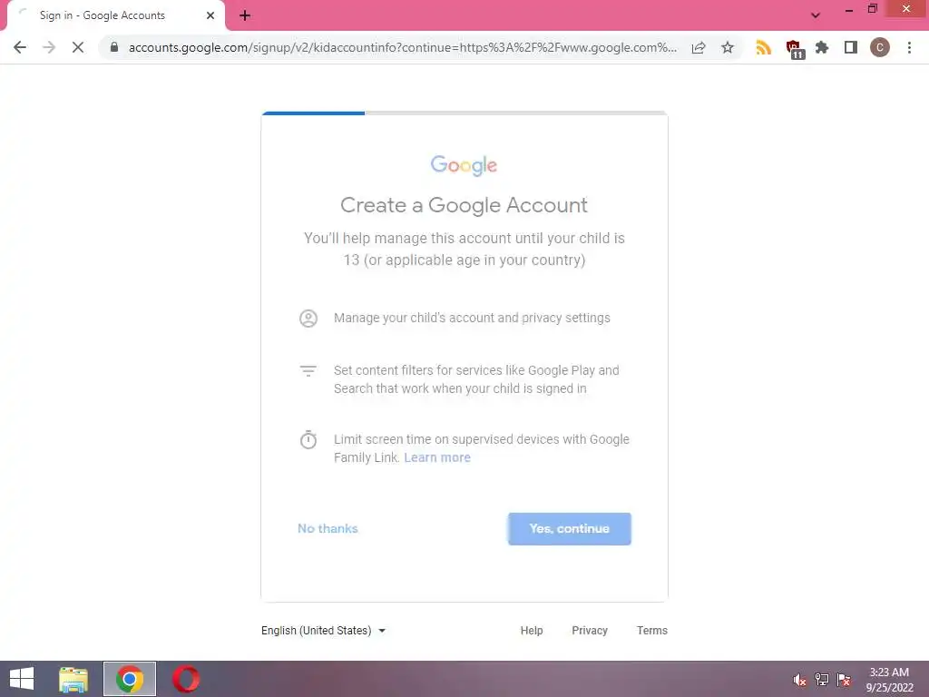The height and width of the screenshot is (697, 929).
Task: Click the screen time stopwatch icon
Action: (308, 440)
